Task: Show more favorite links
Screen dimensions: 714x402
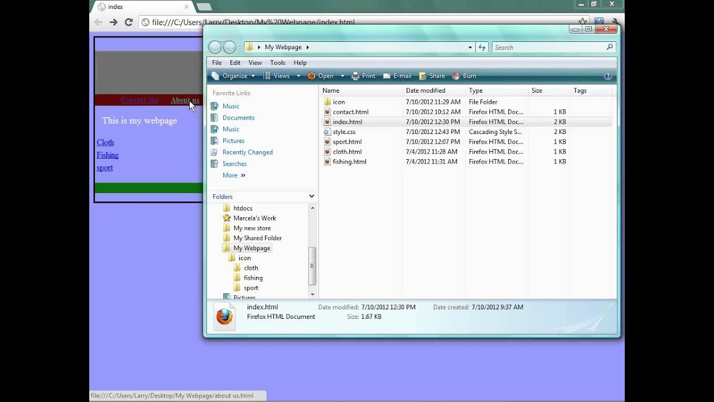Action: (234, 175)
